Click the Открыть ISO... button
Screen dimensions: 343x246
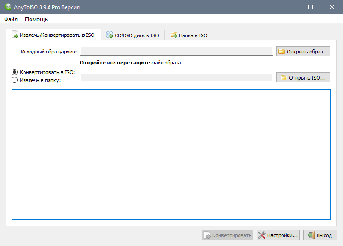click(303, 77)
